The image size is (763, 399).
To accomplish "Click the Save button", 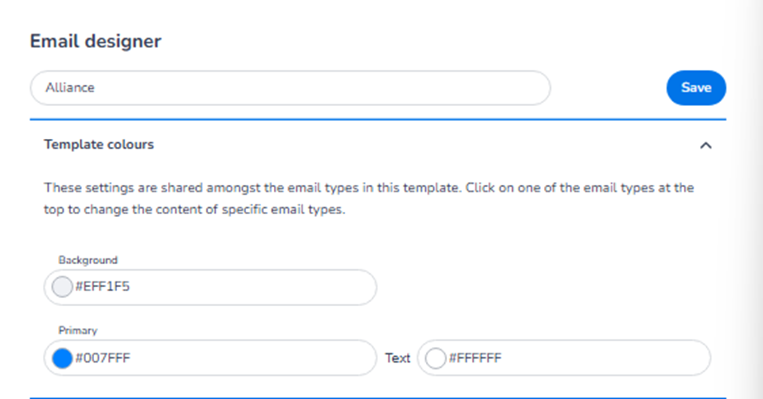I will point(696,88).
